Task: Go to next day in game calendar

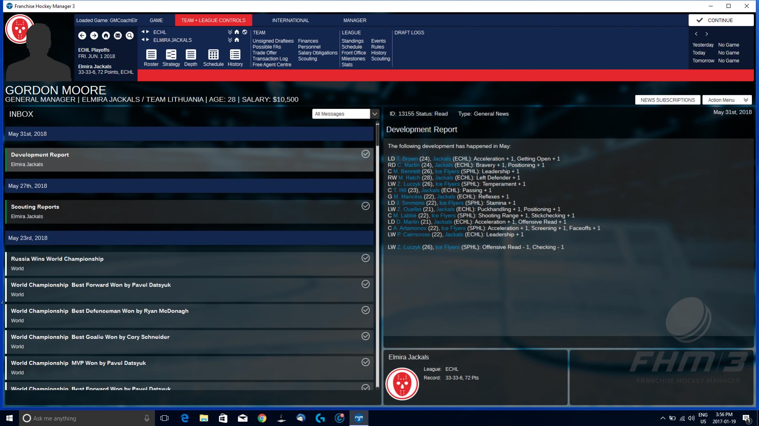Action: (707, 34)
